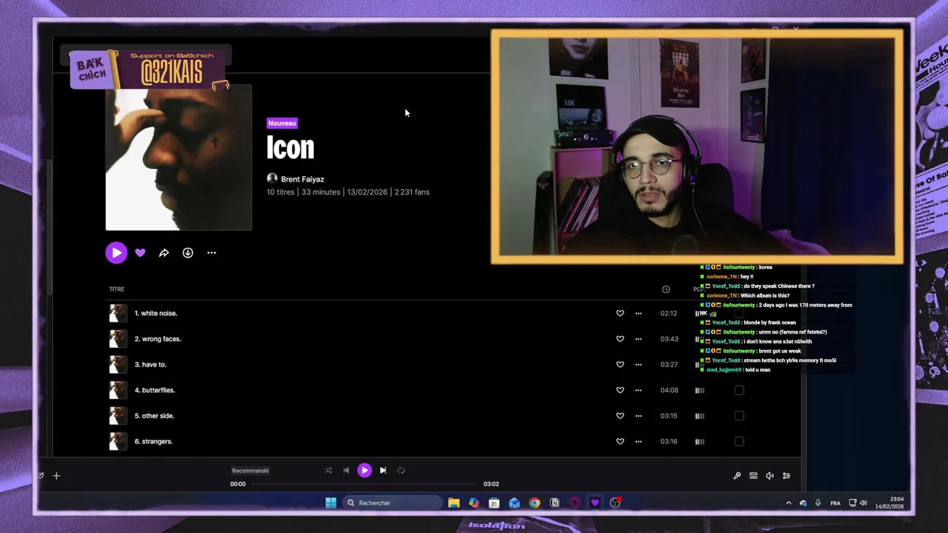Open more options for strangers.

click(638, 441)
